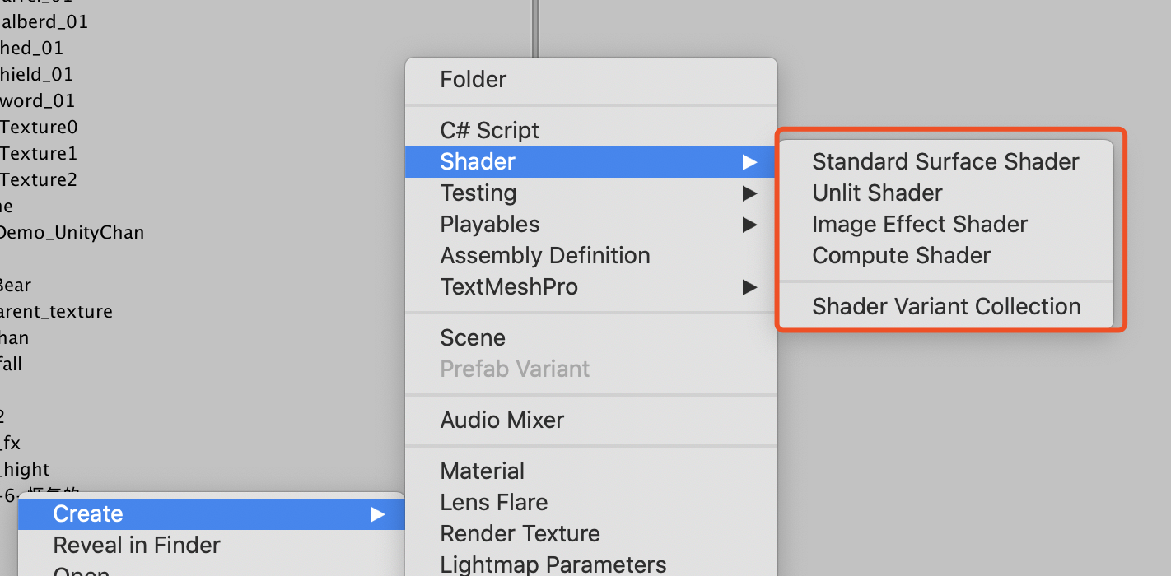Image resolution: width=1171 pixels, height=576 pixels.
Task: Create a new Scene asset
Action: [x=473, y=337]
